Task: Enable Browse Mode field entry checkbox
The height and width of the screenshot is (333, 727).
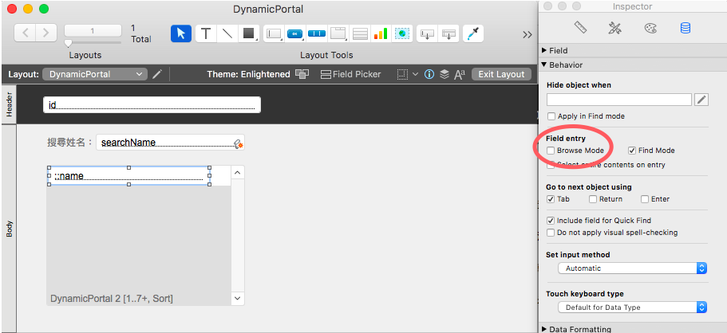Action: pos(551,151)
